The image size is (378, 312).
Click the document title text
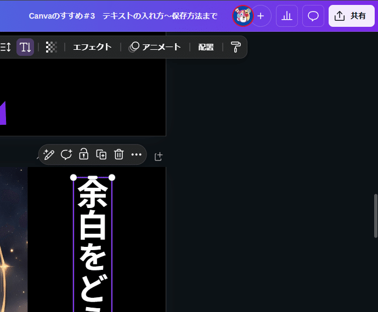[123, 16]
